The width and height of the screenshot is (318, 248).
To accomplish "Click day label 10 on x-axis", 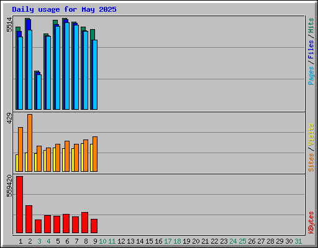I will click(102, 241).
